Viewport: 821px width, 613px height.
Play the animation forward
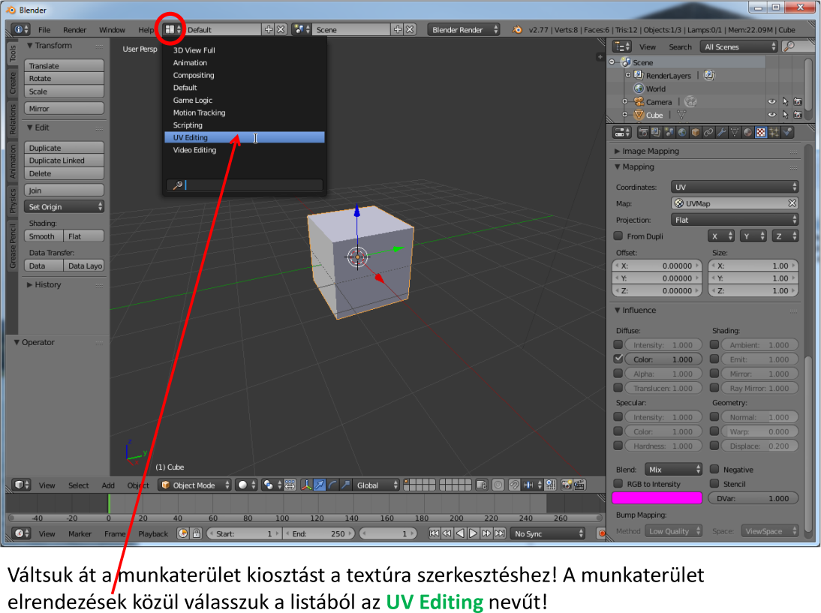(473, 533)
